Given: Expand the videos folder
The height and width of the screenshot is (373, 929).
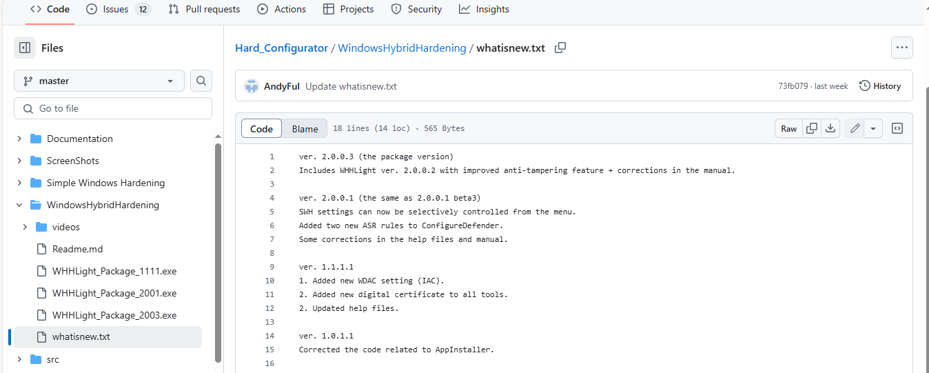Looking at the screenshot, I should [25, 227].
